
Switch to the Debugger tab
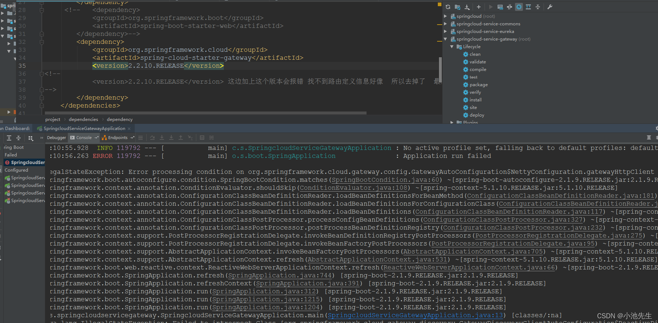(x=56, y=138)
